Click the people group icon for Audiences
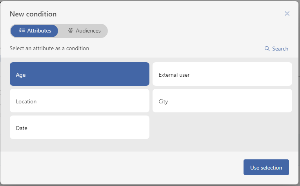This screenshot has width=300, height=186. click(x=71, y=31)
